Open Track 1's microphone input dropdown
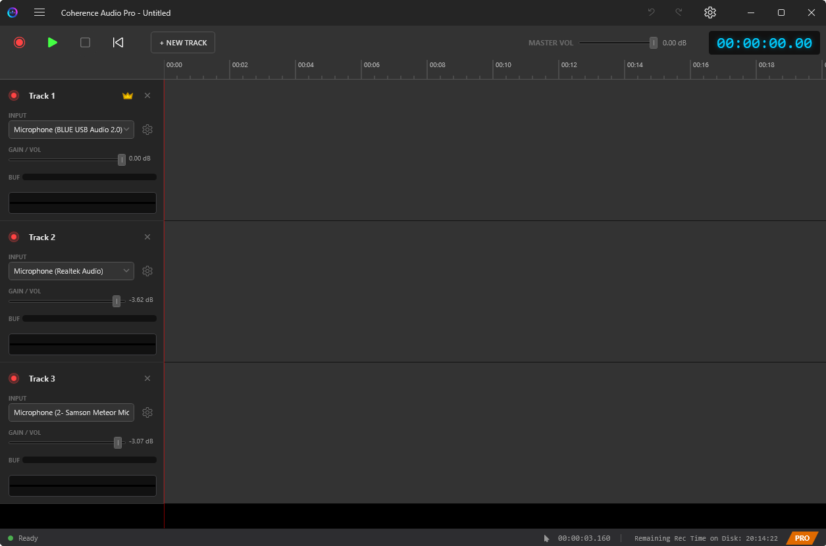The image size is (826, 546). pyautogui.click(x=70, y=130)
